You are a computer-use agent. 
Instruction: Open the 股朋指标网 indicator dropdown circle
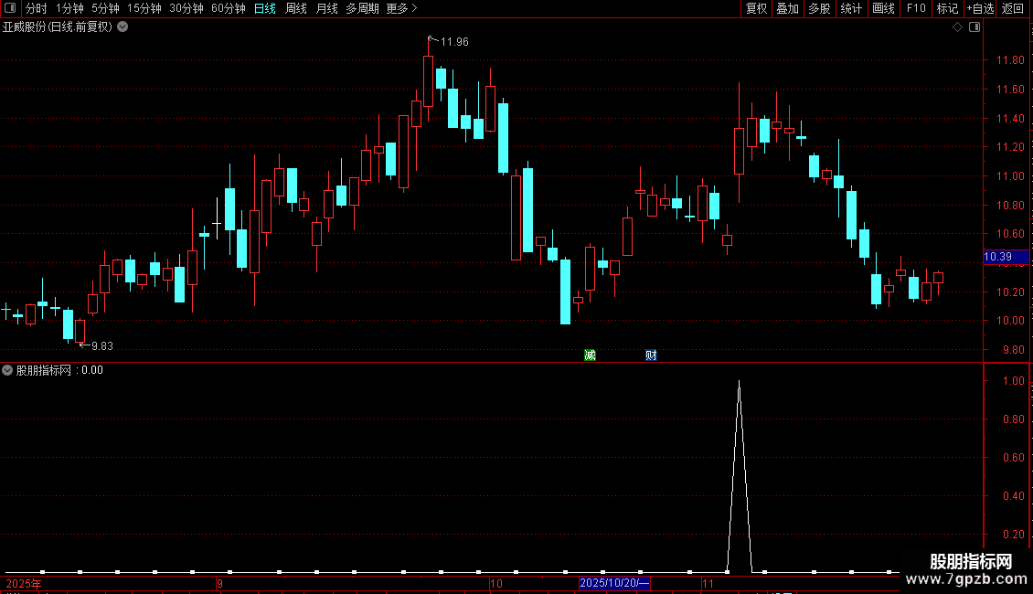pyautogui.click(x=7, y=370)
